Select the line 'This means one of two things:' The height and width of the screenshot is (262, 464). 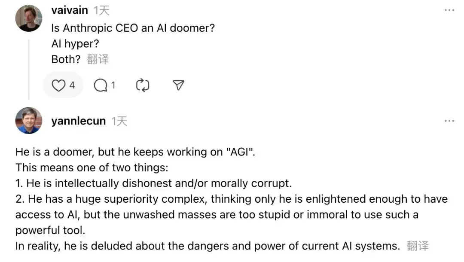coord(92,168)
